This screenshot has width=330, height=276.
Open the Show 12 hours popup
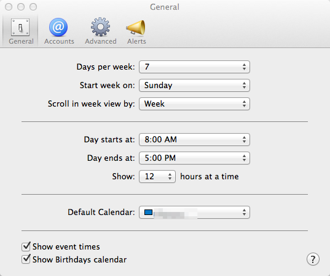(157, 176)
